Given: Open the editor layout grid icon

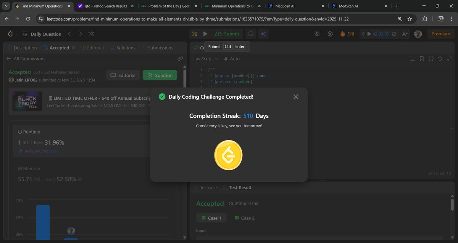Looking at the screenshot, I should [x=317, y=34].
